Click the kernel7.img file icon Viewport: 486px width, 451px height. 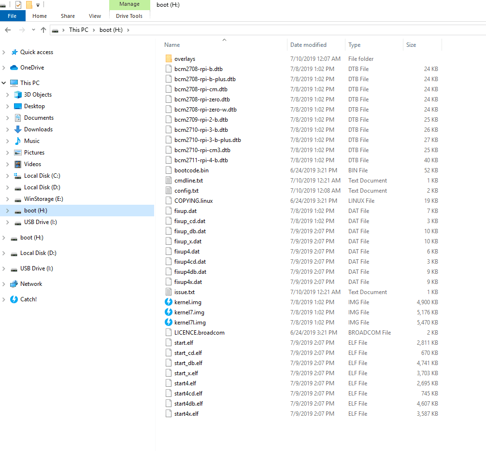point(169,312)
